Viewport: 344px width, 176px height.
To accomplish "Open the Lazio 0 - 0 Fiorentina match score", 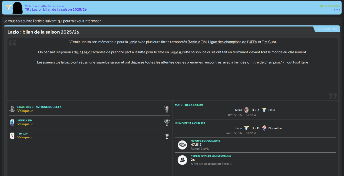I will pos(255,128).
